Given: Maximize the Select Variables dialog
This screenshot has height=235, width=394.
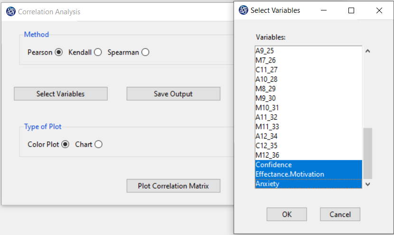Looking at the screenshot, I should coord(351,10).
